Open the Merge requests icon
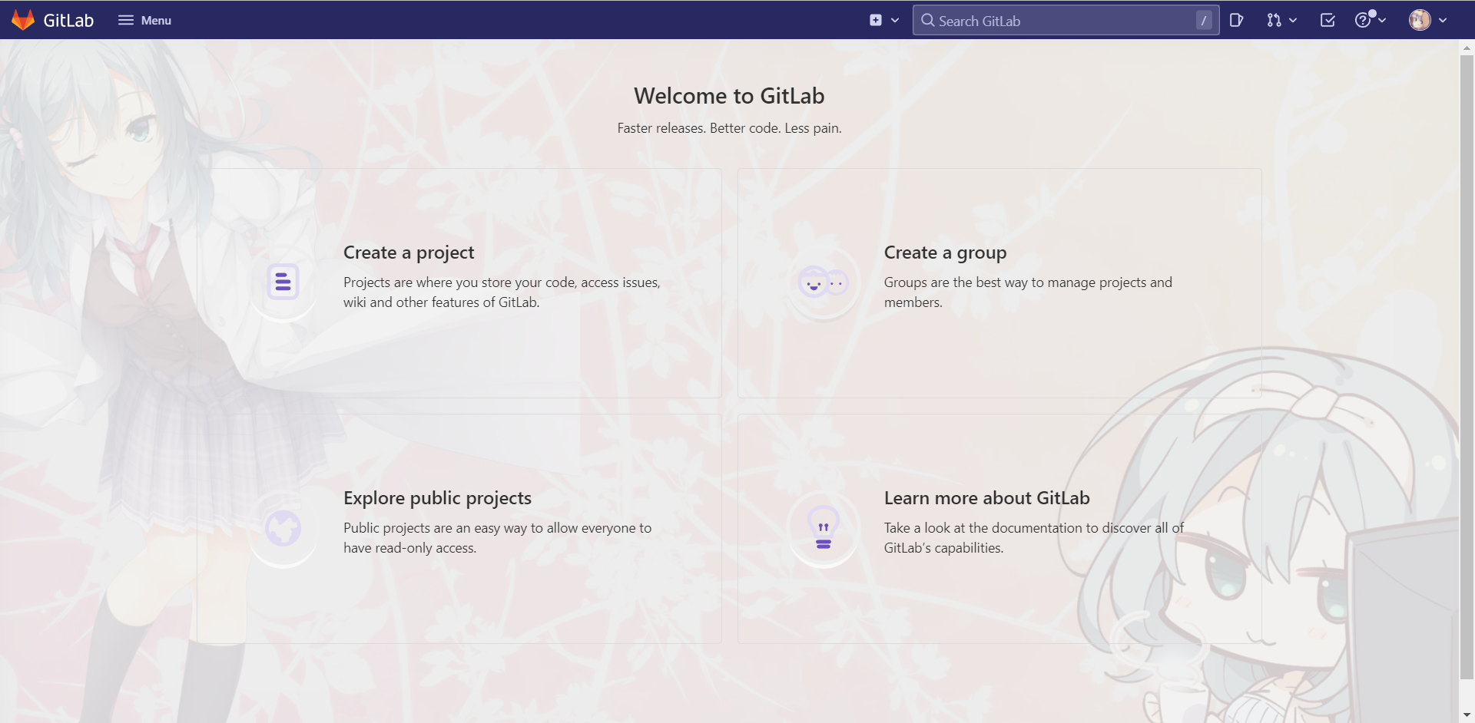Image resolution: width=1475 pixels, height=723 pixels. click(x=1274, y=21)
